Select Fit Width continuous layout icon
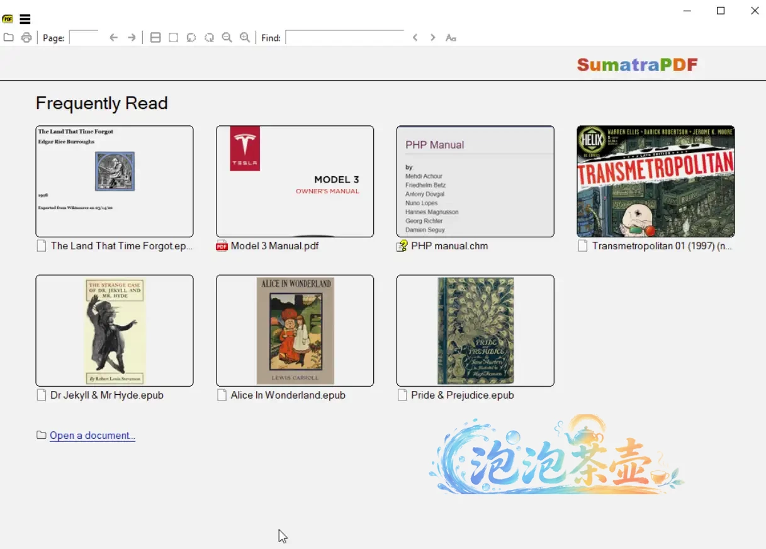 [x=155, y=38]
